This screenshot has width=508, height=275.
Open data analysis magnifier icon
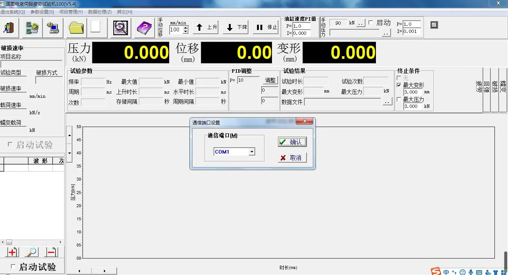coord(120,28)
